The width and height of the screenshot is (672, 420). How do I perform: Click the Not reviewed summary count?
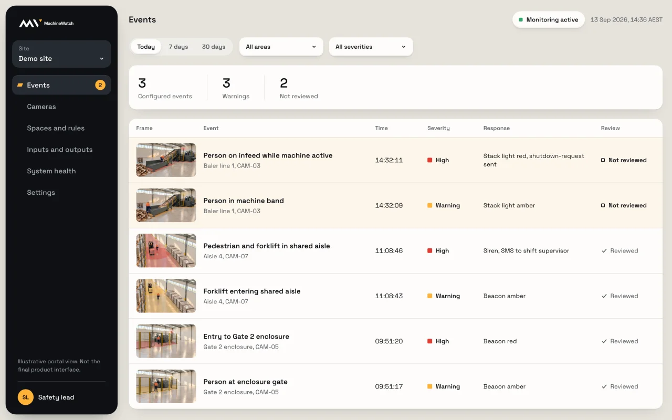click(x=299, y=88)
